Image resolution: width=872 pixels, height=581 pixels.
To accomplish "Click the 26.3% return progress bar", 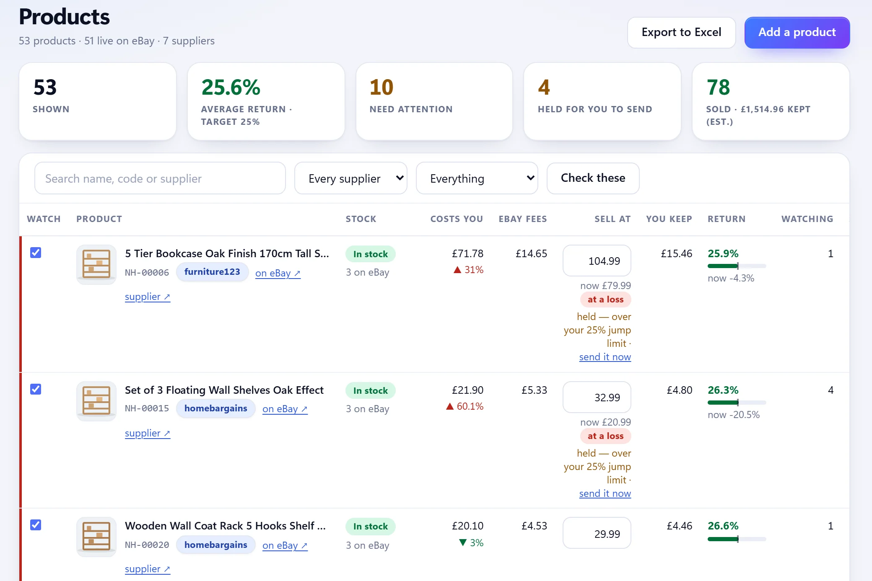I will coord(737,403).
